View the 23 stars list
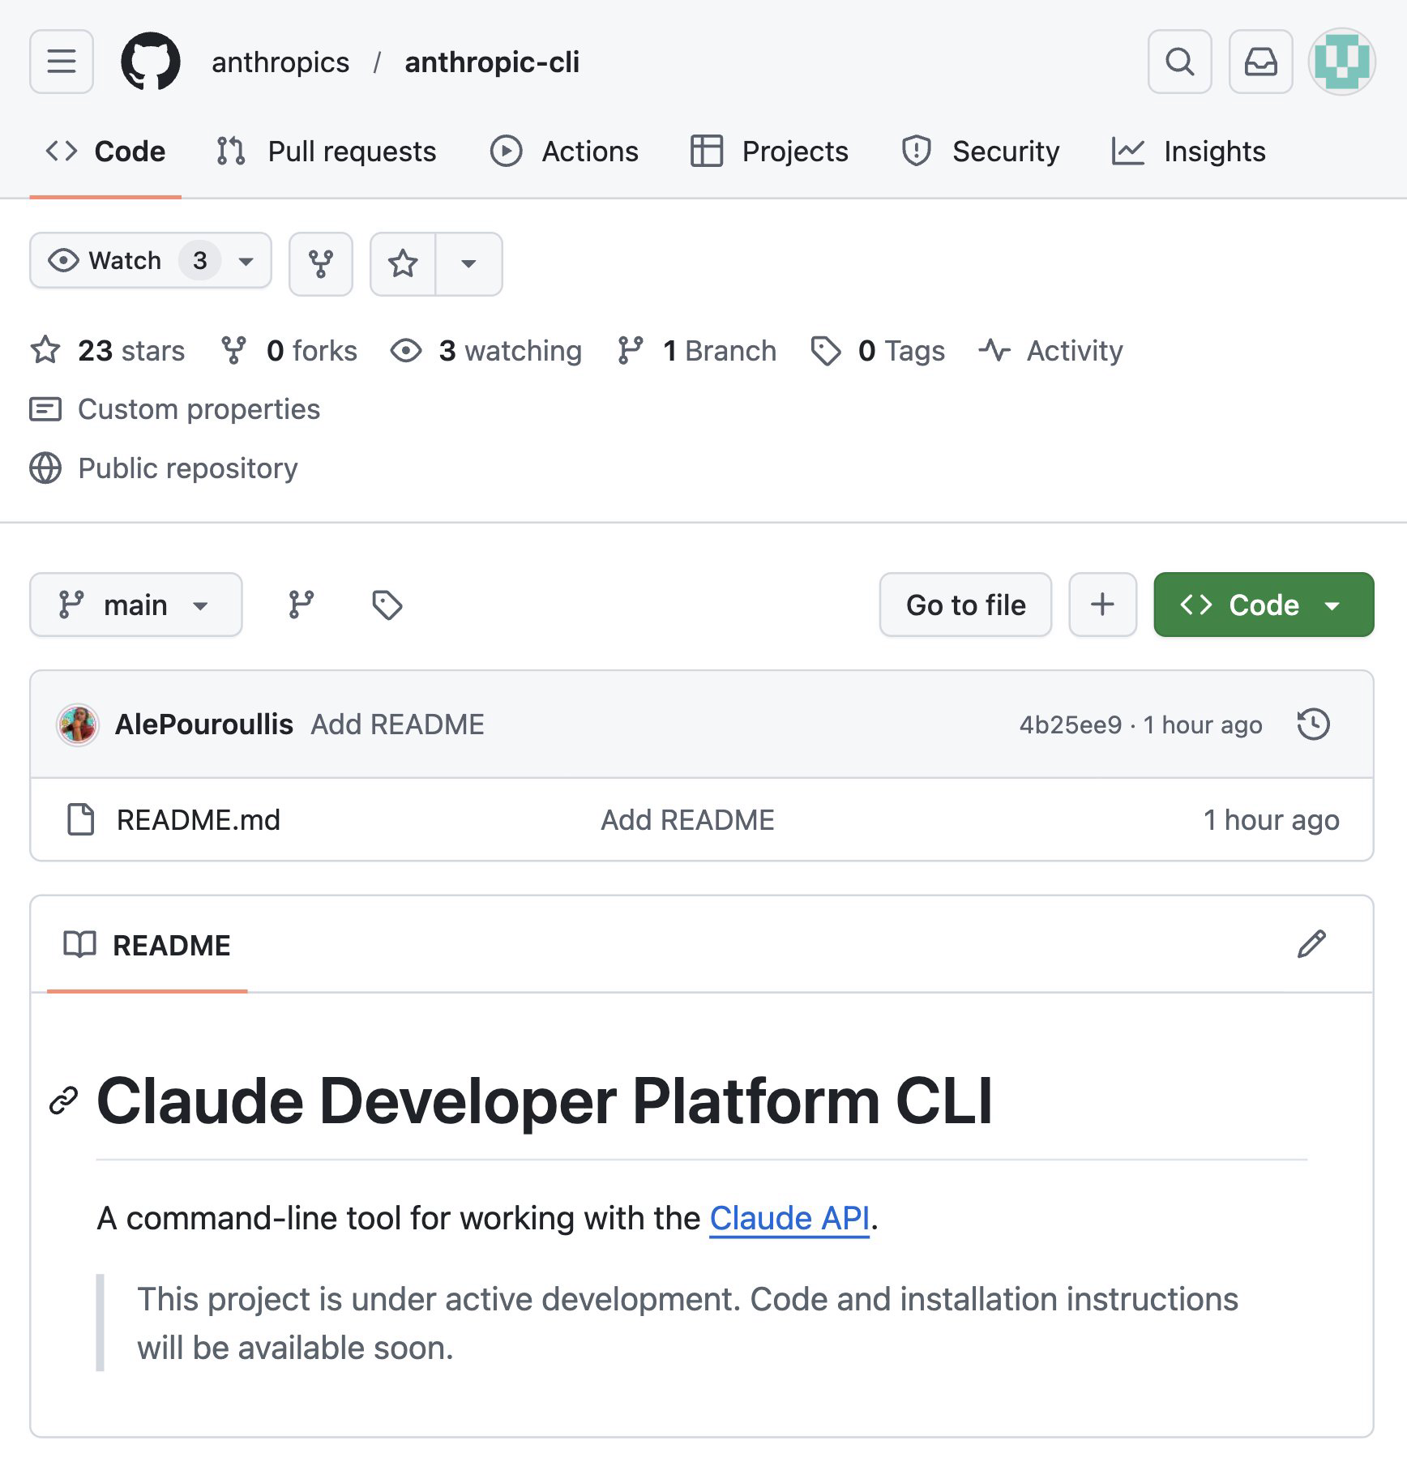1407x1483 pixels. 108,351
